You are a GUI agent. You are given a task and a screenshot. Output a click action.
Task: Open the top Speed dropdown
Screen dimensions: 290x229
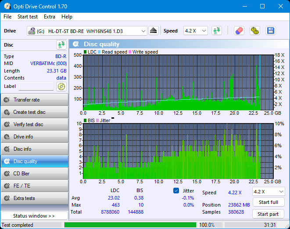[x=195, y=31]
